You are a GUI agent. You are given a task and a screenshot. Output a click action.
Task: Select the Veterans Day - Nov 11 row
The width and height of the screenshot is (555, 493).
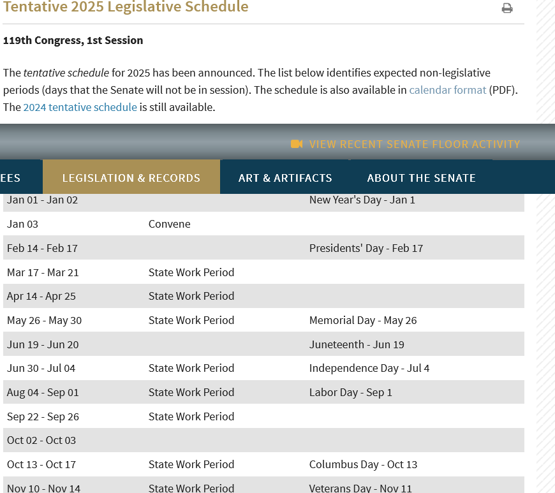click(359, 488)
